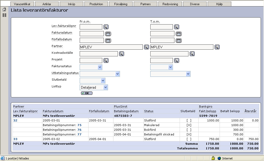Click PlusGirot number 4875503-7
264x161 pixels.
tap(123, 116)
